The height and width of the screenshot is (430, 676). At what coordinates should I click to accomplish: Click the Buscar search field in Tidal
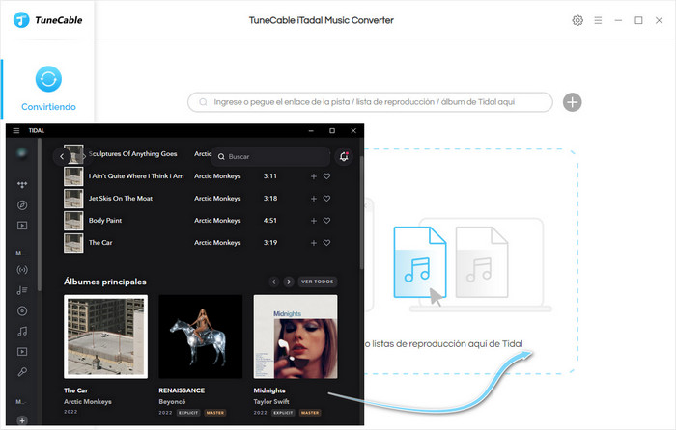(x=270, y=157)
